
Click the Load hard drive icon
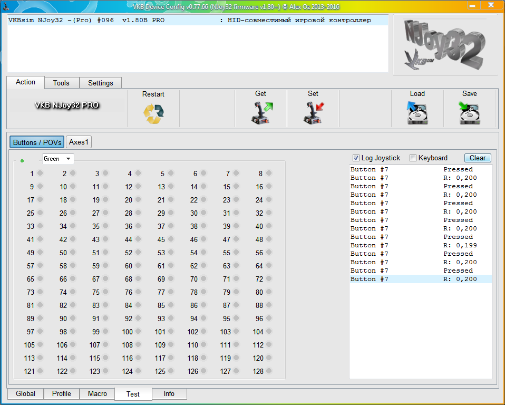417,113
